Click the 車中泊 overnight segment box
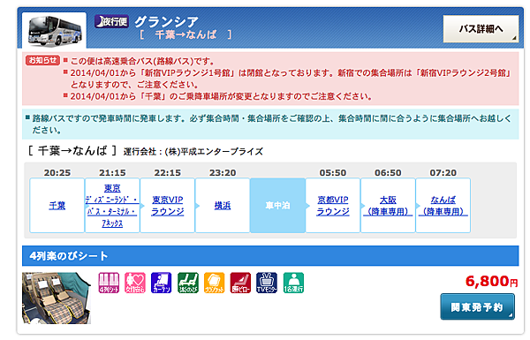The image size is (530, 340). click(278, 206)
